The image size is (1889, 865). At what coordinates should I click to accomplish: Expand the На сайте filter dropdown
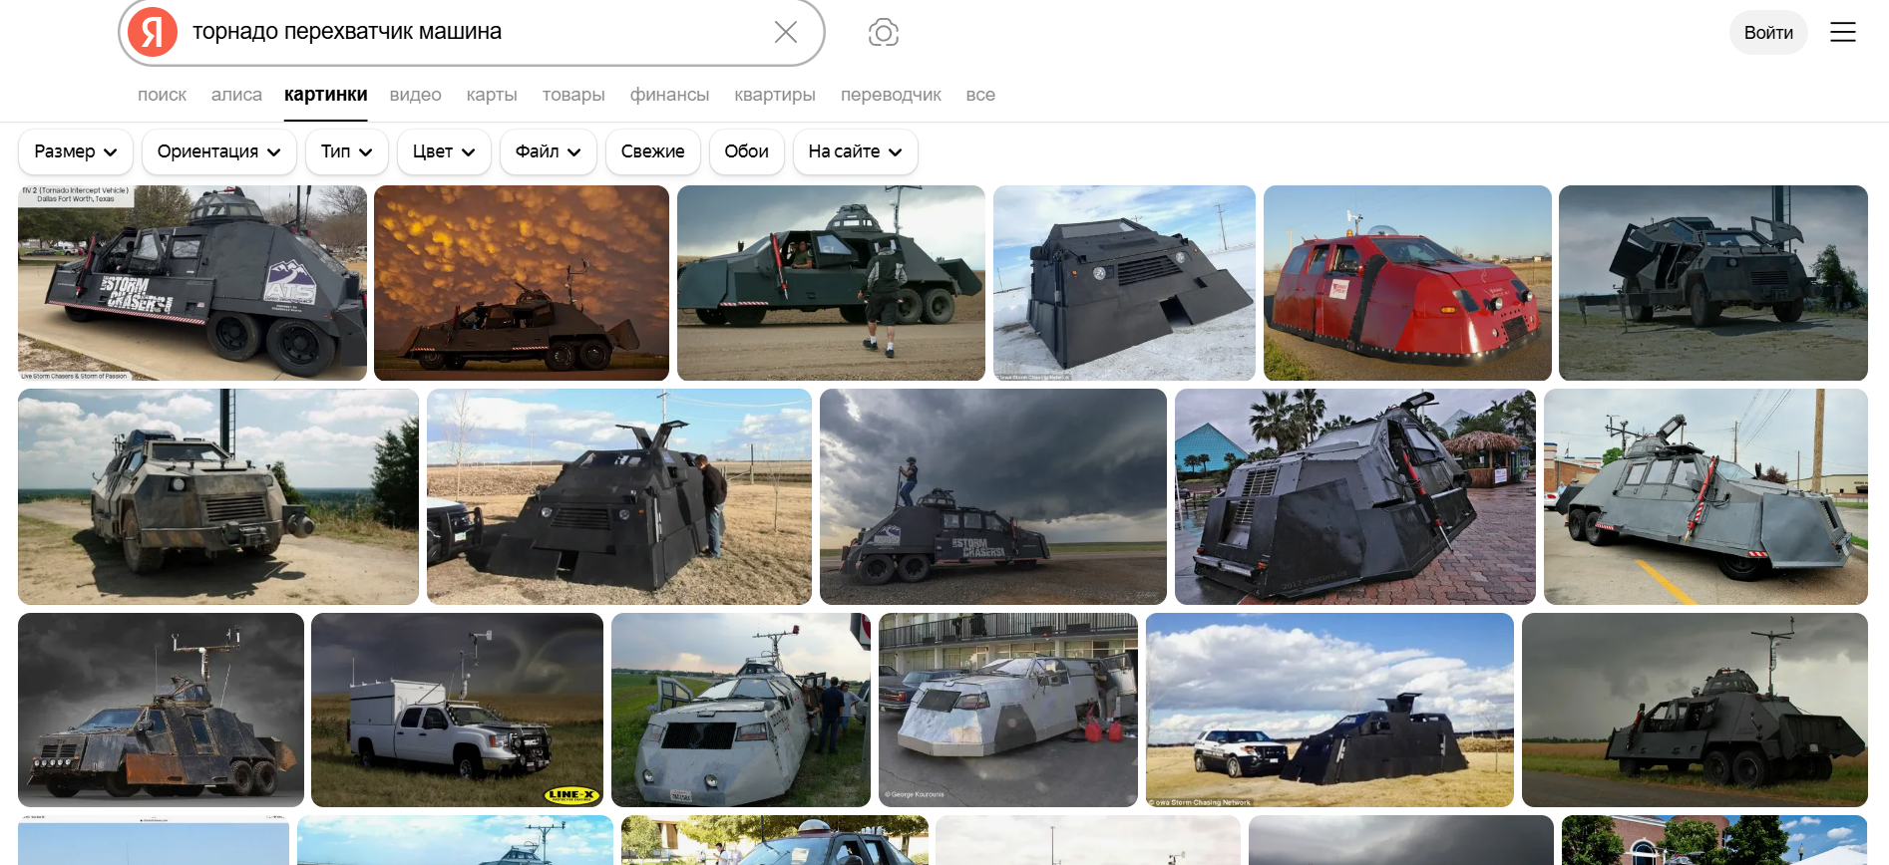pyautogui.click(x=855, y=151)
